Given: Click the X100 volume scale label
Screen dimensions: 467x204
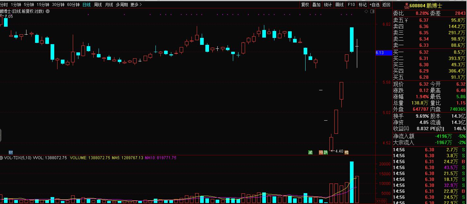Looking at the screenshot, I should (x=381, y=201).
